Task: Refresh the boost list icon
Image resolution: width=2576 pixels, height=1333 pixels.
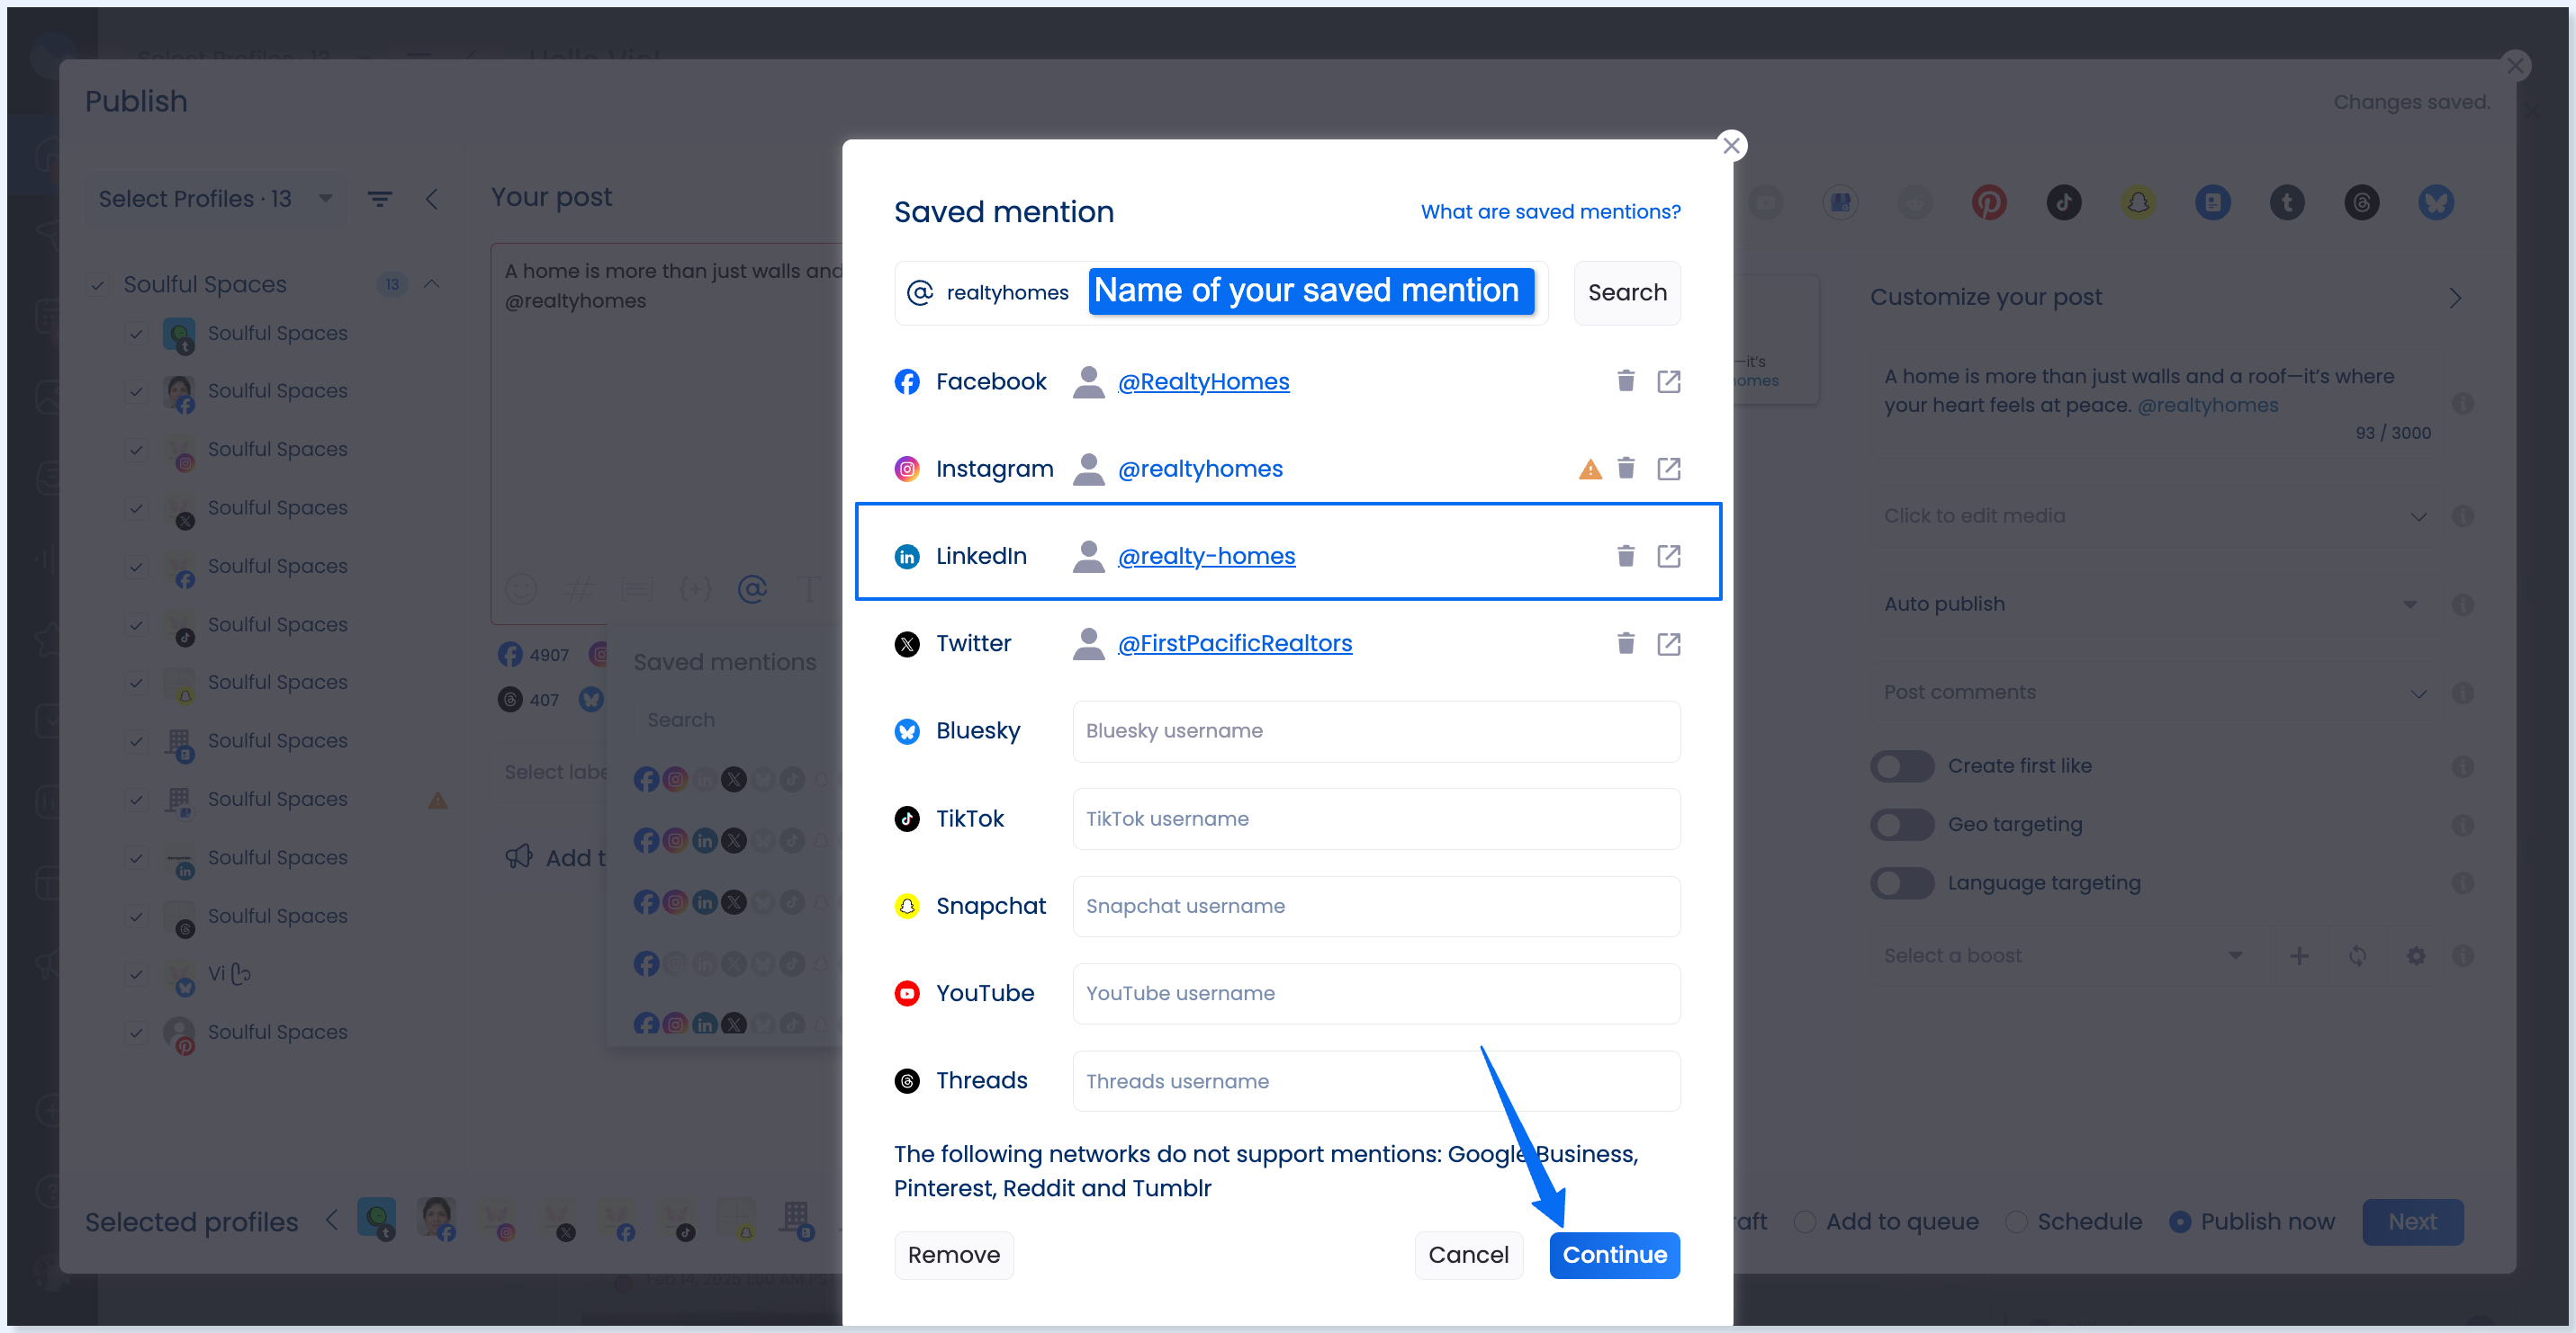Action: (x=2357, y=955)
